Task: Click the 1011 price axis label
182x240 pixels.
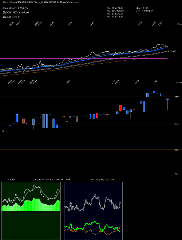Action: [x=176, y=174]
